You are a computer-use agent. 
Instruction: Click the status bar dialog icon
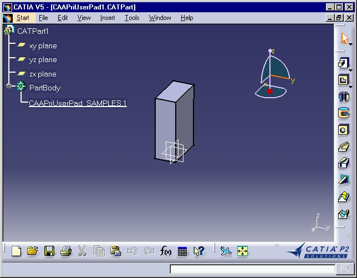click(345, 269)
